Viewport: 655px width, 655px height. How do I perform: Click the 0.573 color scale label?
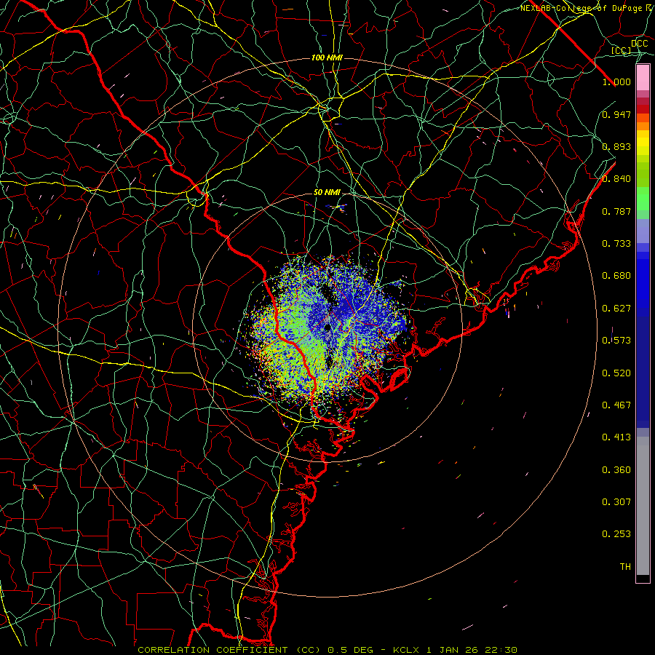(x=616, y=341)
